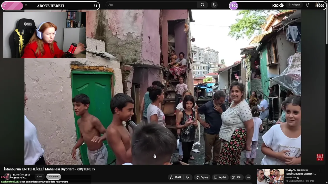
Task: Open the notifications bell
Action: [307, 5]
